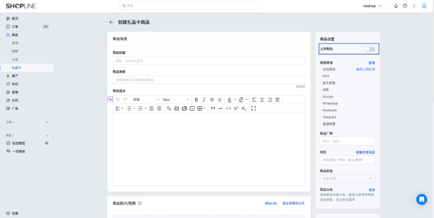Undo the last edit in description editor

tap(118, 100)
